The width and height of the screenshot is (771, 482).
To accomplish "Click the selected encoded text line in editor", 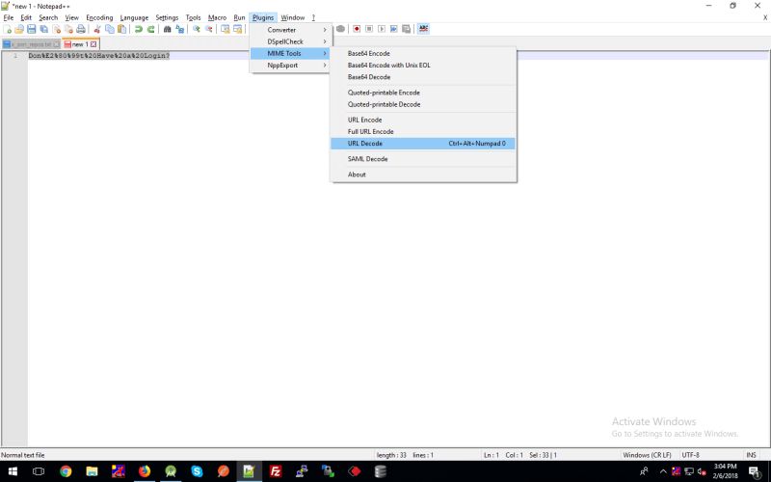I will 99,56.
